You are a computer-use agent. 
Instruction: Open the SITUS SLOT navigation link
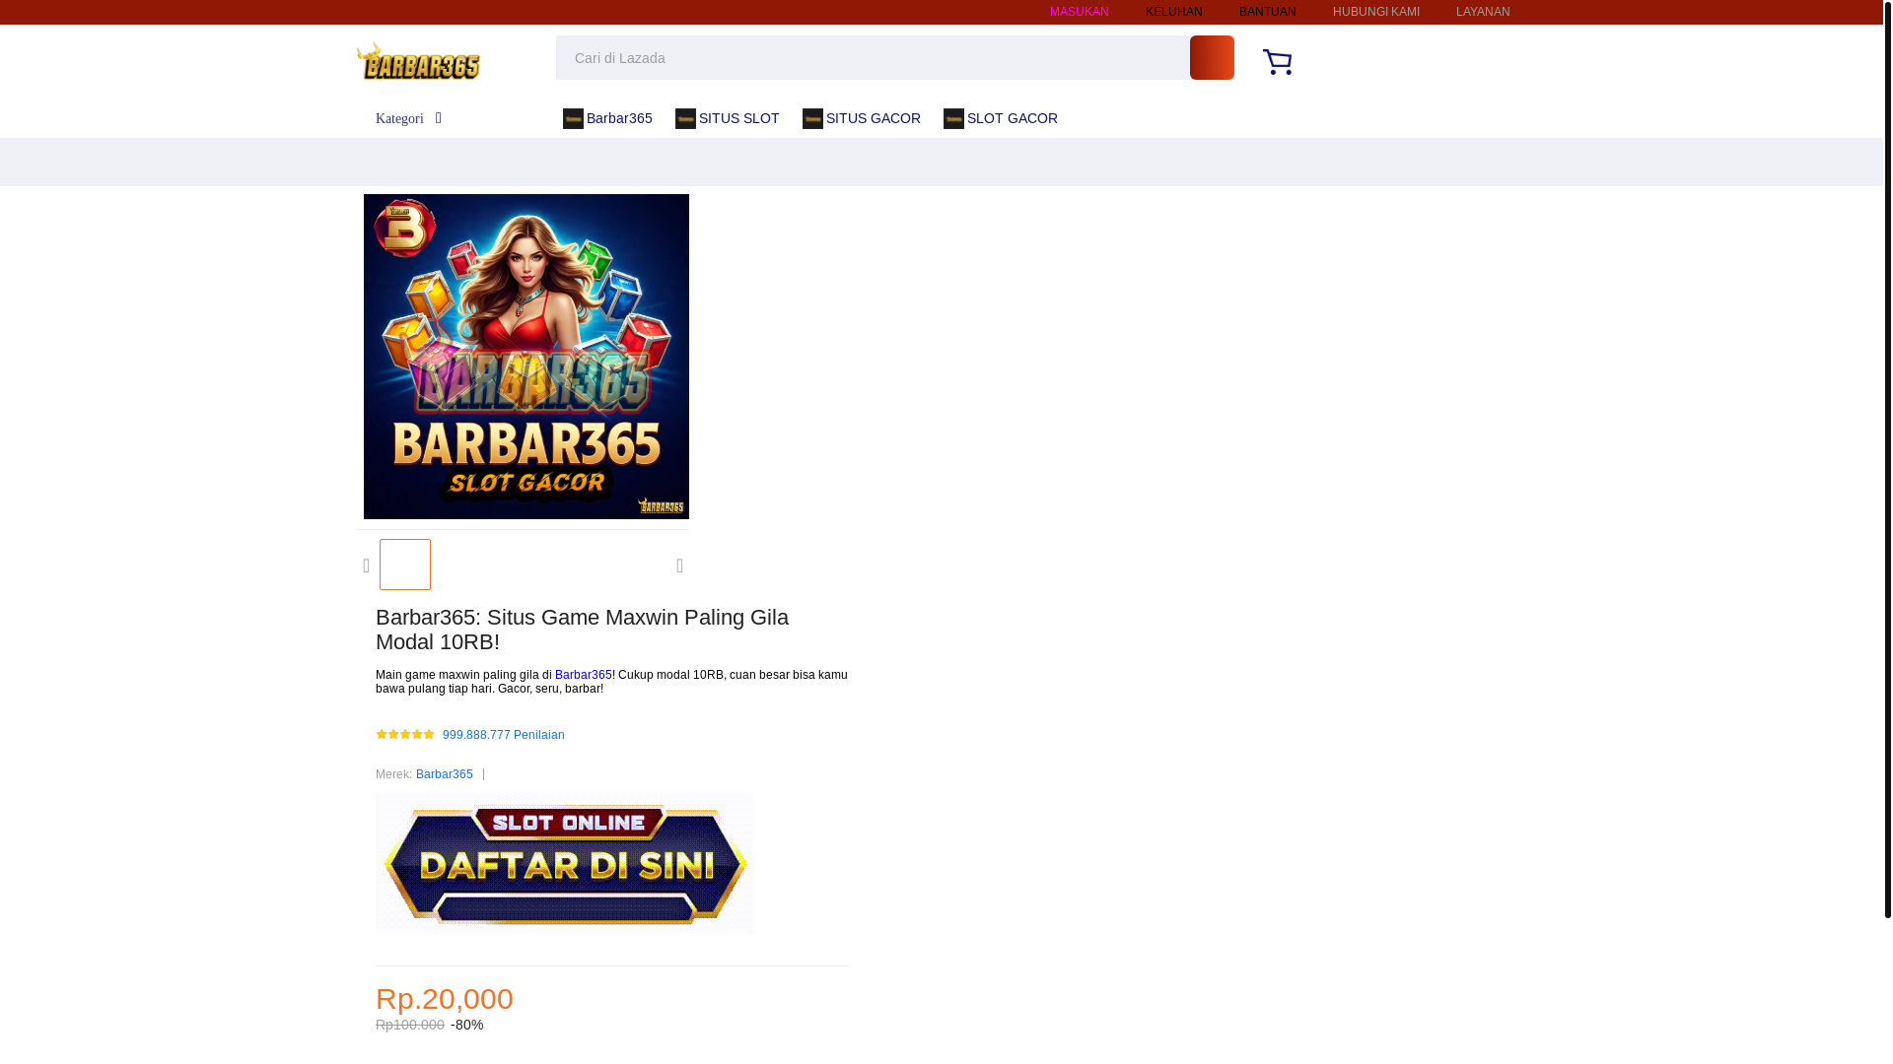pos(727,118)
